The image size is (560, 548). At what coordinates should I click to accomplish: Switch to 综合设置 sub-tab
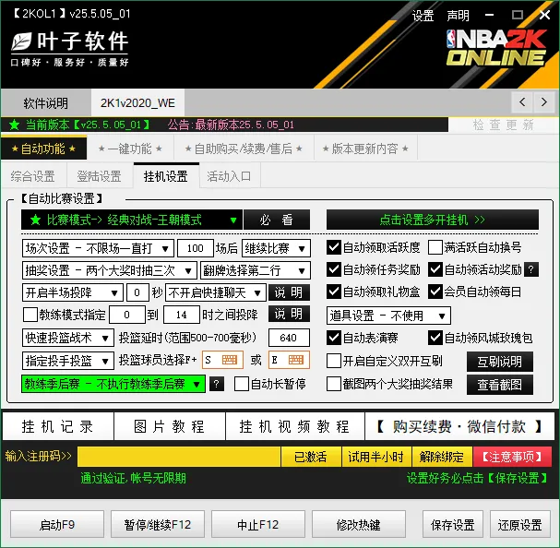33,176
